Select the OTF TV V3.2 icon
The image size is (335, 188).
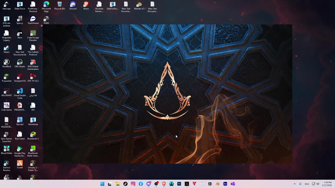coord(33,78)
